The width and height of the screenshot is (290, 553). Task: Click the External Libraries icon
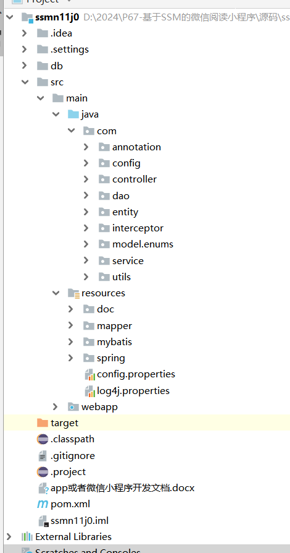tap(27, 537)
